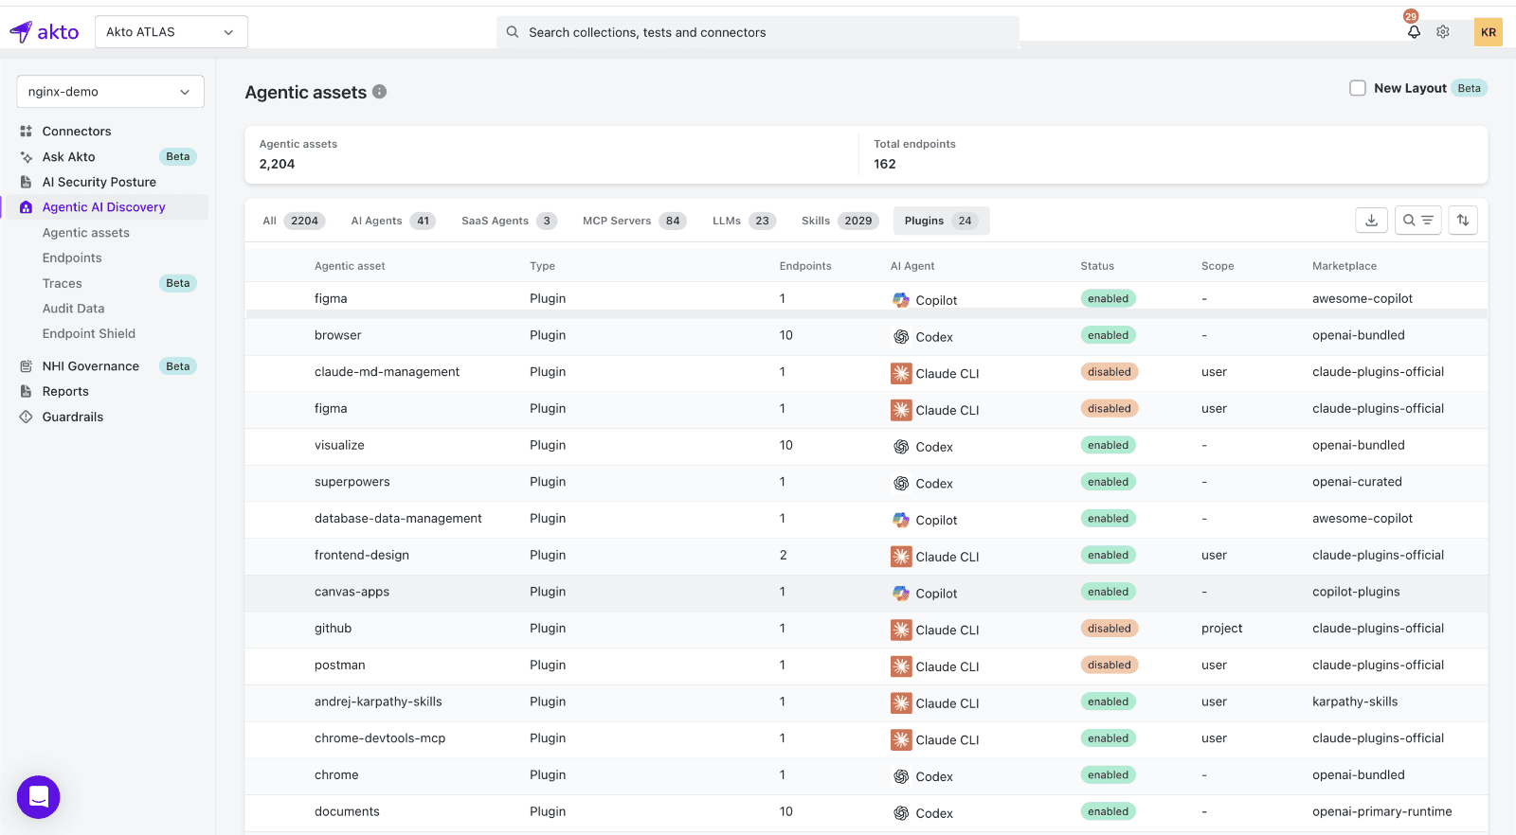Open AI Security Posture page

click(99, 182)
